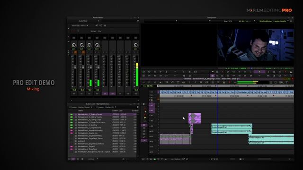This screenshot has height=170, width=303.
Task: Switch to the Audio Mixer tab
Action: pyautogui.click(x=83, y=21)
